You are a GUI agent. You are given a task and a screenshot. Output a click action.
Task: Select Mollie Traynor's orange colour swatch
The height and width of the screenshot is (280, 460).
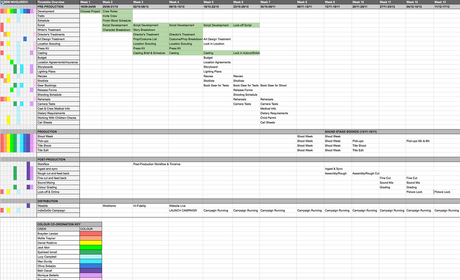(x=91, y=238)
